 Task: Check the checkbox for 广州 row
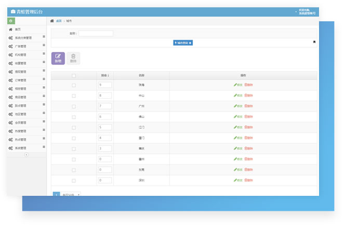(x=74, y=106)
